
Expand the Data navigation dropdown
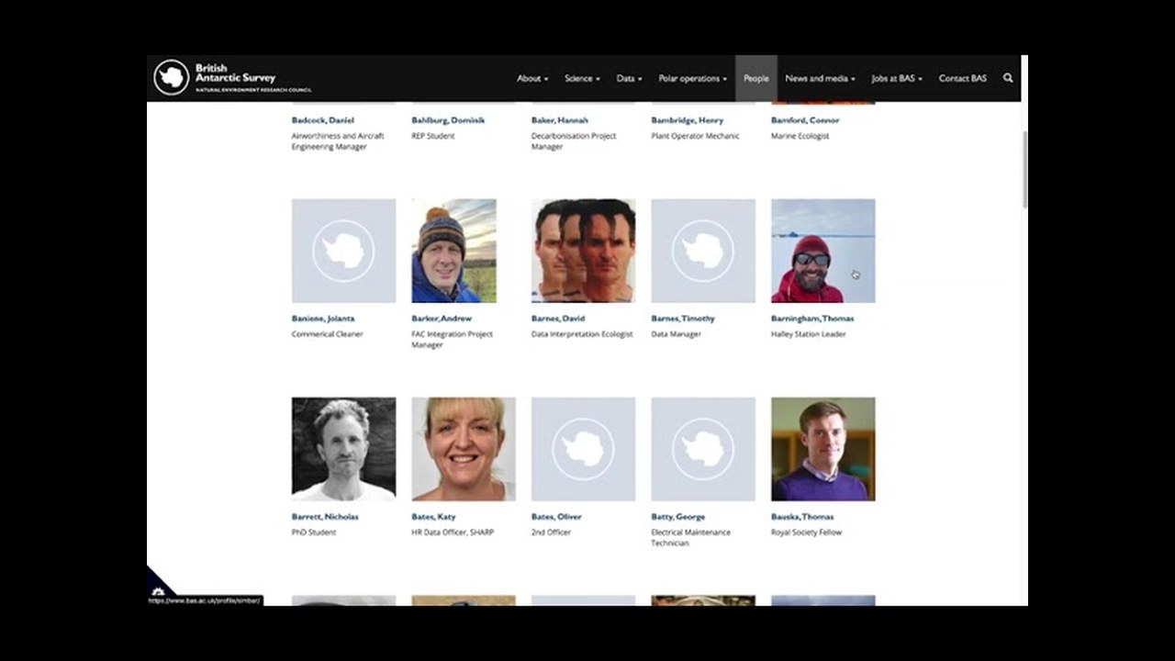pos(629,78)
